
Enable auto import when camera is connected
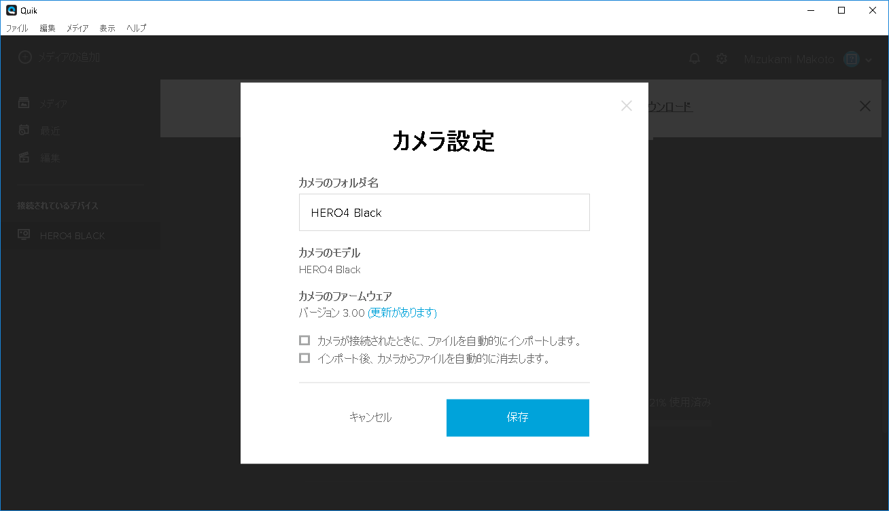(x=304, y=340)
